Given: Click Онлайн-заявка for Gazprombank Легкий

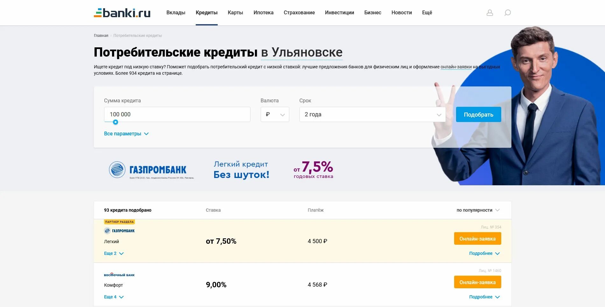Looking at the screenshot, I should [x=478, y=239].
